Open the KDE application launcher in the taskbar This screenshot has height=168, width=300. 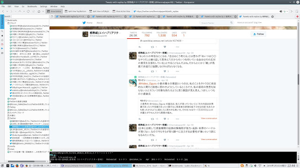[2, 166]
